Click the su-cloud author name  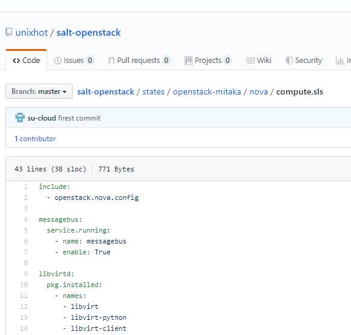click(x=42, y=118)
